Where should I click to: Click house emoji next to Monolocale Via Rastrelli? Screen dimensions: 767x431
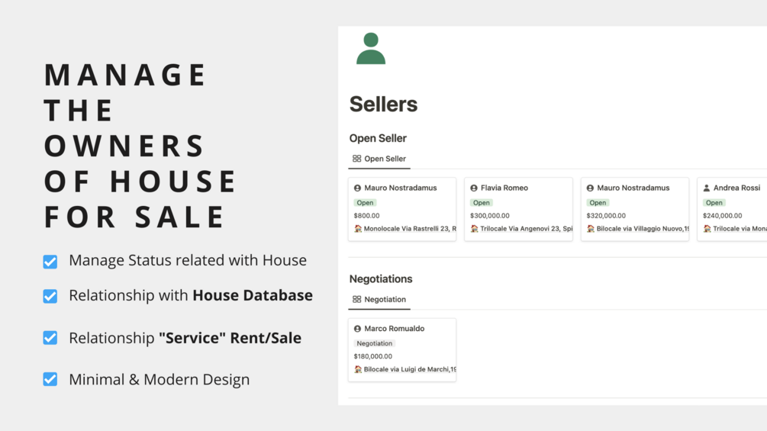(x=358, y=229)
